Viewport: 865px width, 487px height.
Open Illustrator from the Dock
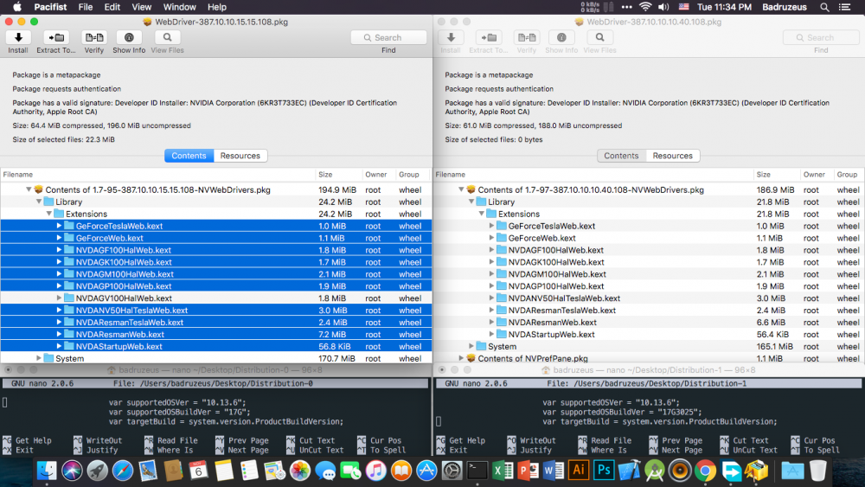579,471
